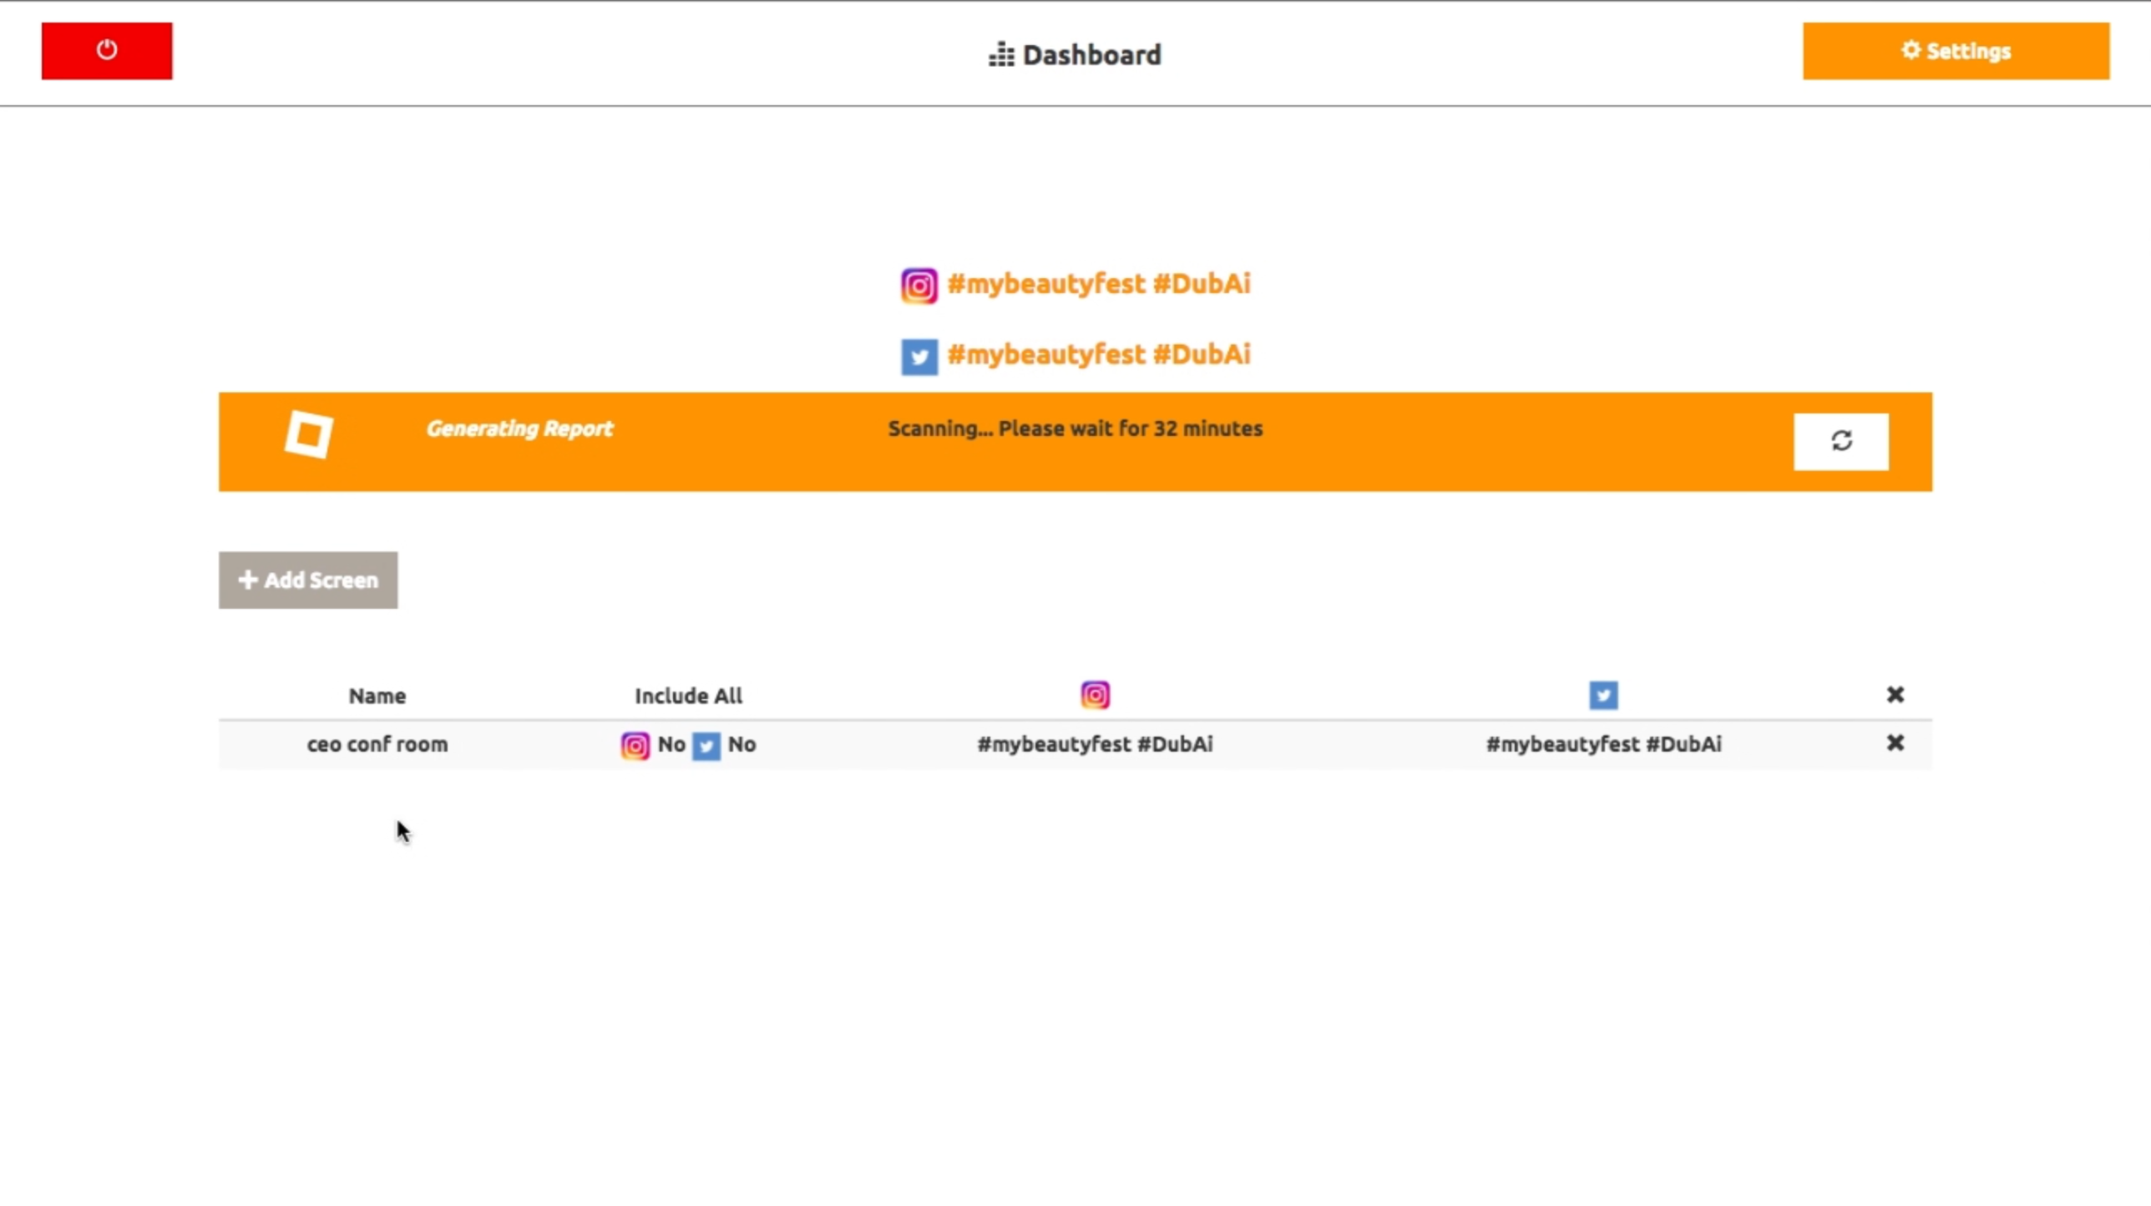Click Twitter hashtags in ceo conf room row

1602,744
